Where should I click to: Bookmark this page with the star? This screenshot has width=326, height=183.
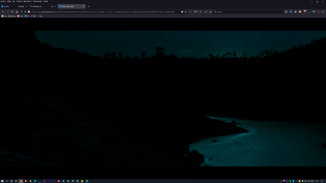click(185, 12)
